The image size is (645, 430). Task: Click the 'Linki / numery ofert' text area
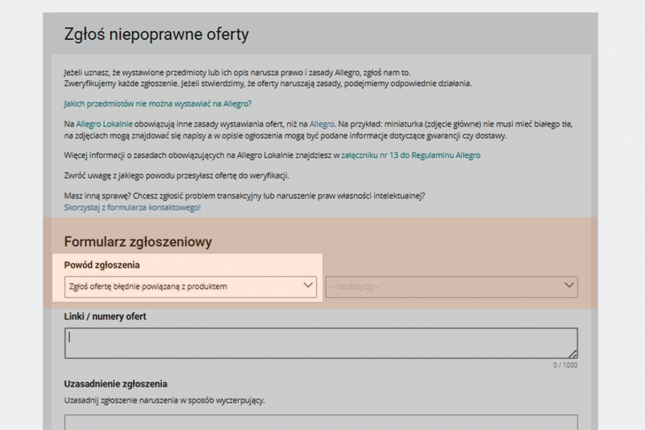[x=321, y=343]
